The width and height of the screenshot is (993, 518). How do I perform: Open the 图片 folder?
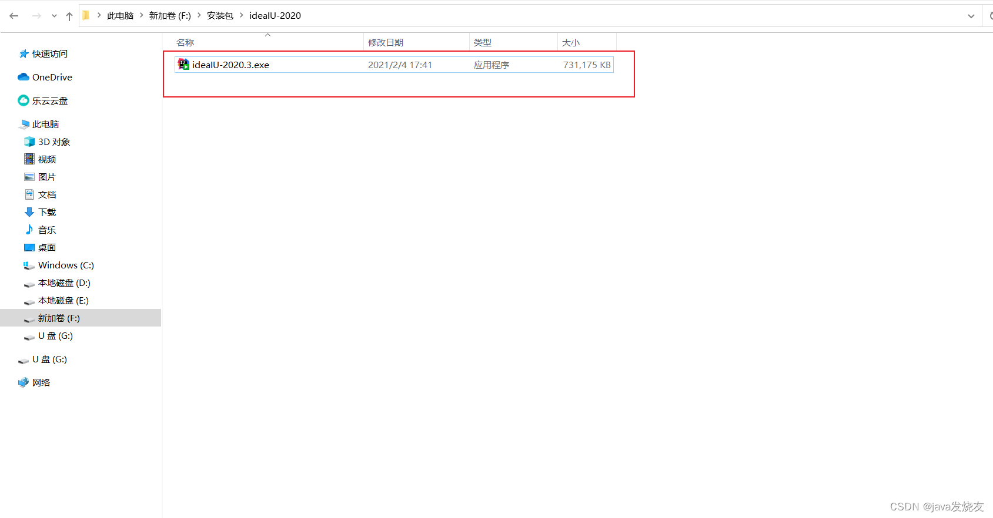click(47, 177)
